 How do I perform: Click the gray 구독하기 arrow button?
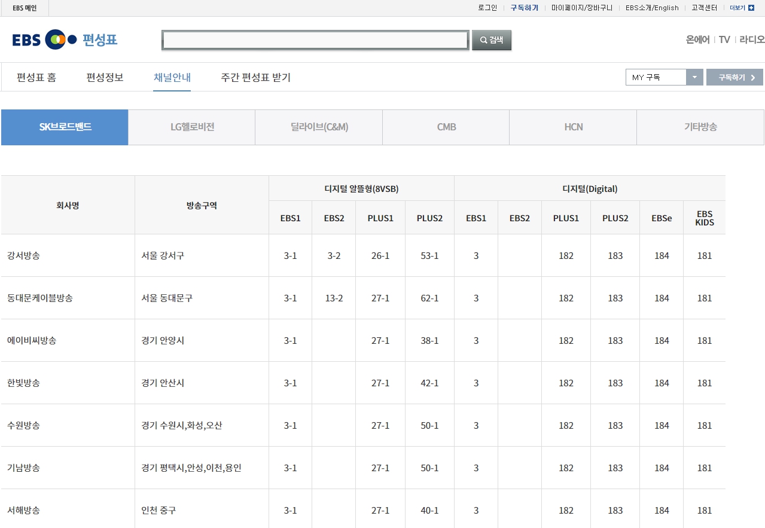[734, 77]
